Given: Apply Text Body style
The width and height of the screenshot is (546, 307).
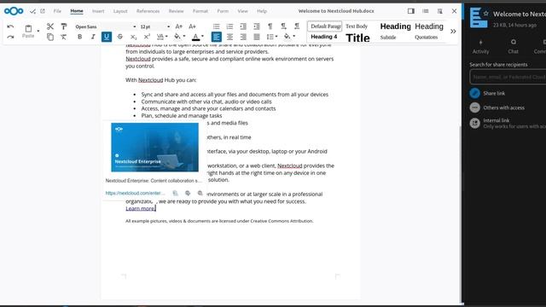Looking at the screenshot, I should click(357, 26).
